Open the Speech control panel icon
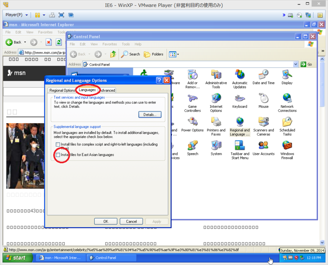The height and width of the screenshot is (265, 328). (192, 148)
